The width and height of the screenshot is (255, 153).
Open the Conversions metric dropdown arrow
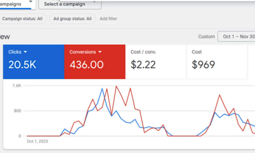point(100,52)
